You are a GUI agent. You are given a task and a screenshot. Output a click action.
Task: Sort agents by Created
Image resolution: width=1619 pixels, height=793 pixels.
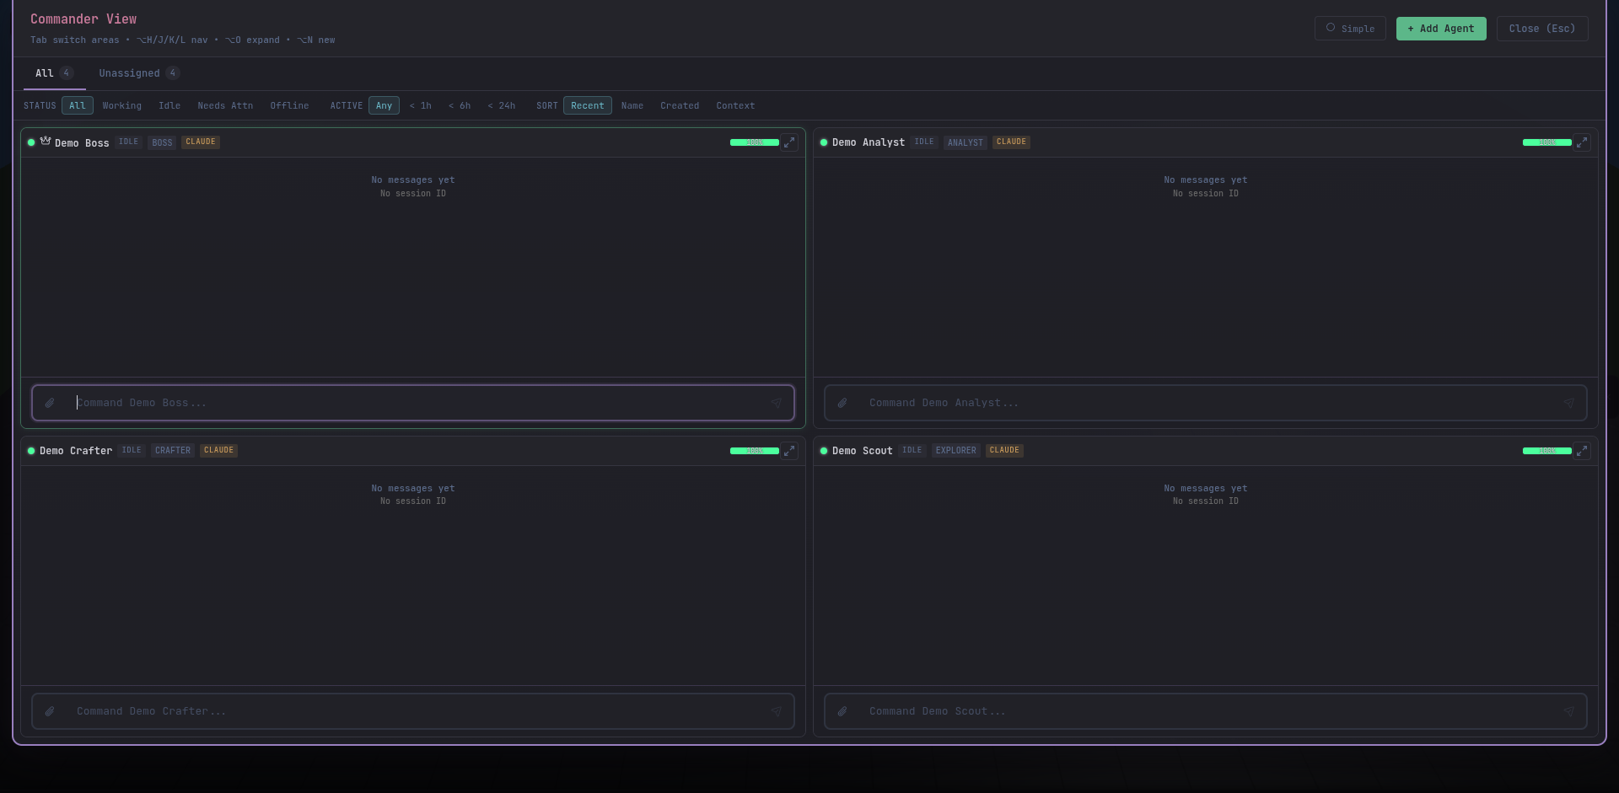coord(680,105)
